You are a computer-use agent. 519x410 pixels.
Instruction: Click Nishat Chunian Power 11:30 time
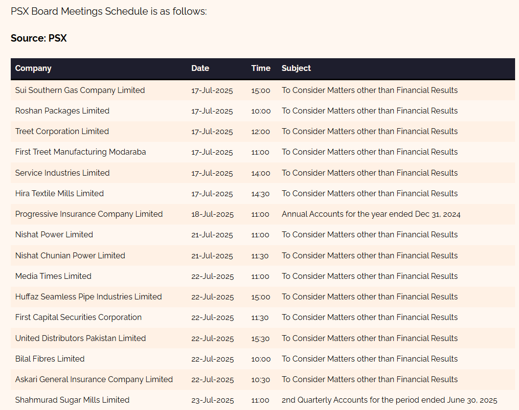point(260,256)
